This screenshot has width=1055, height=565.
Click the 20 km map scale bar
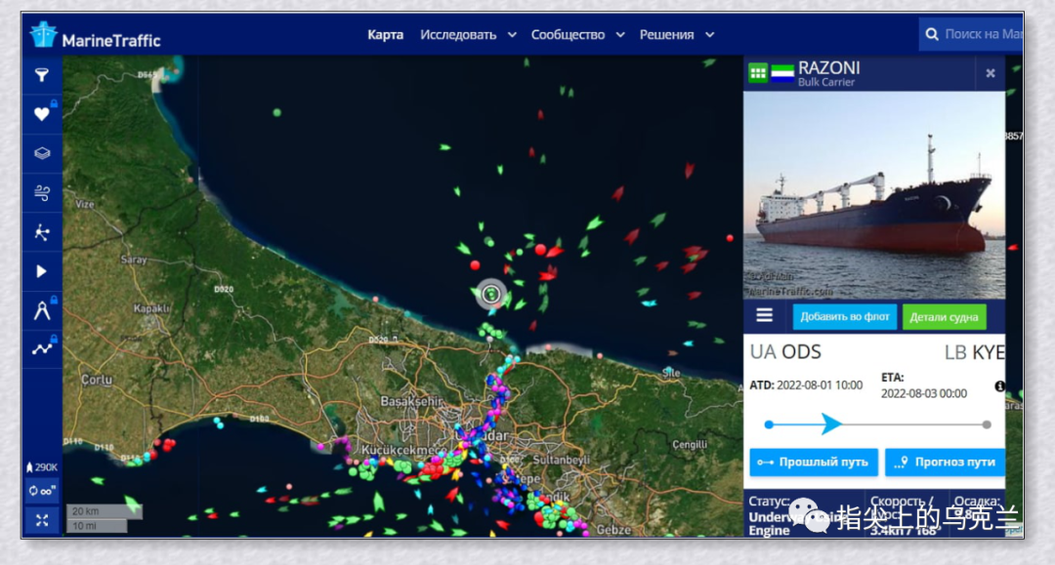coord(105,511)
